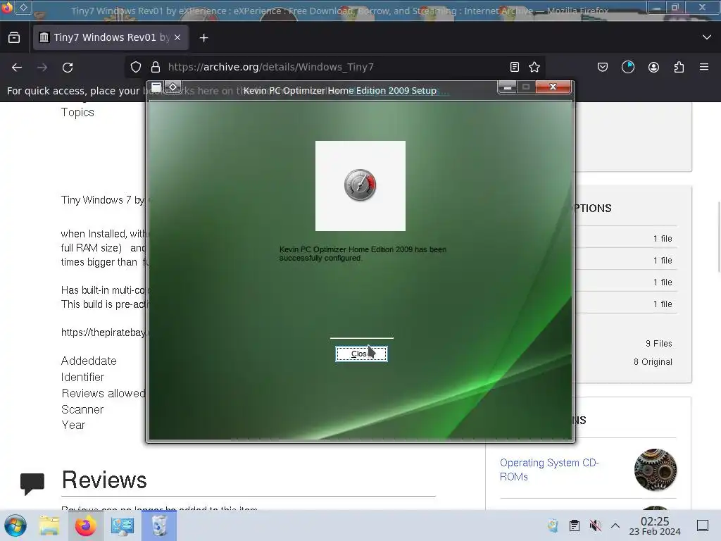Image resolution: width=721 pixels, height=541 pixels.
Task: Open the setup window system menu icon
Action: [x=156, y=87]
